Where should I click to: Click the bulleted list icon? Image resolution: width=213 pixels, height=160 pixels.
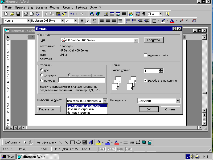point(134,21)
